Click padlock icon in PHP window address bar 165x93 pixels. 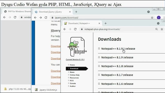pyautogui.click(x=22, y=17)
